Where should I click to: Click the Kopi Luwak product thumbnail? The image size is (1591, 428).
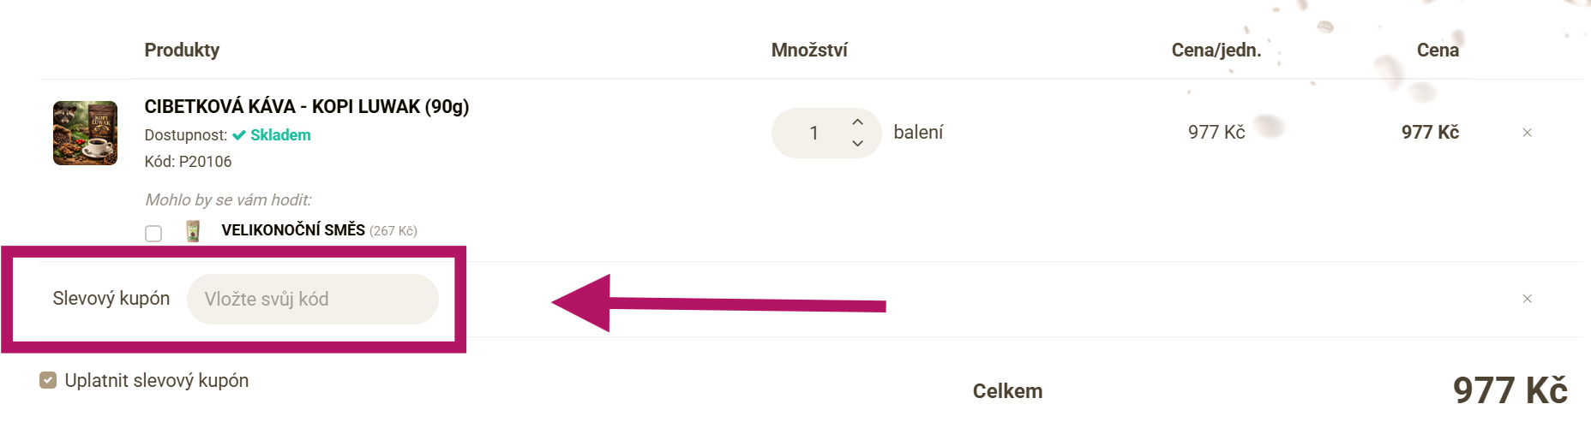point(85,133)
